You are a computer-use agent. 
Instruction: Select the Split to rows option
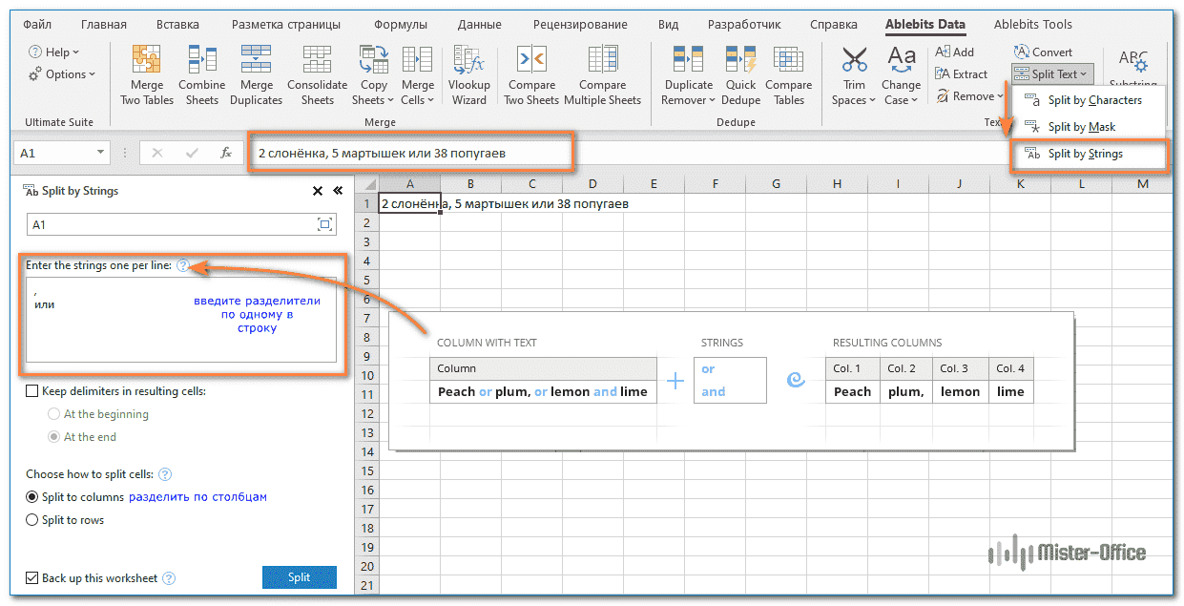point(32,520)
